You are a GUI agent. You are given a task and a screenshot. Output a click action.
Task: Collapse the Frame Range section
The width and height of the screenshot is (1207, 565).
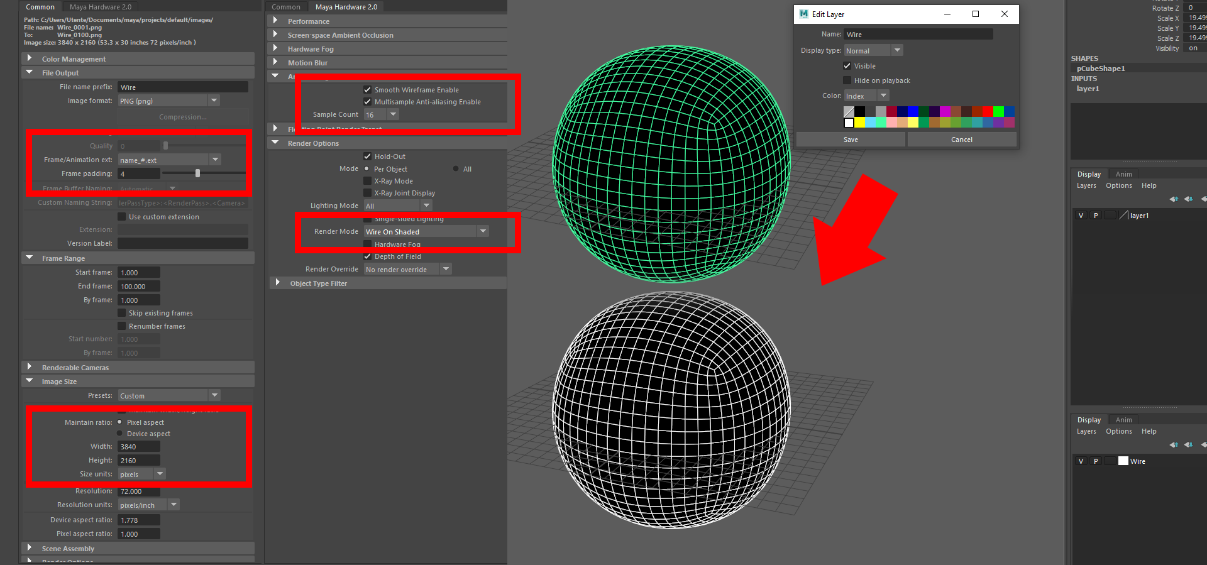[29, 258]
